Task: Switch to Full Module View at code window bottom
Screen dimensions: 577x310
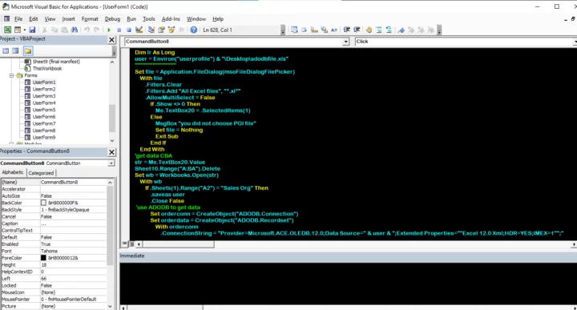Action: (131, 244)
